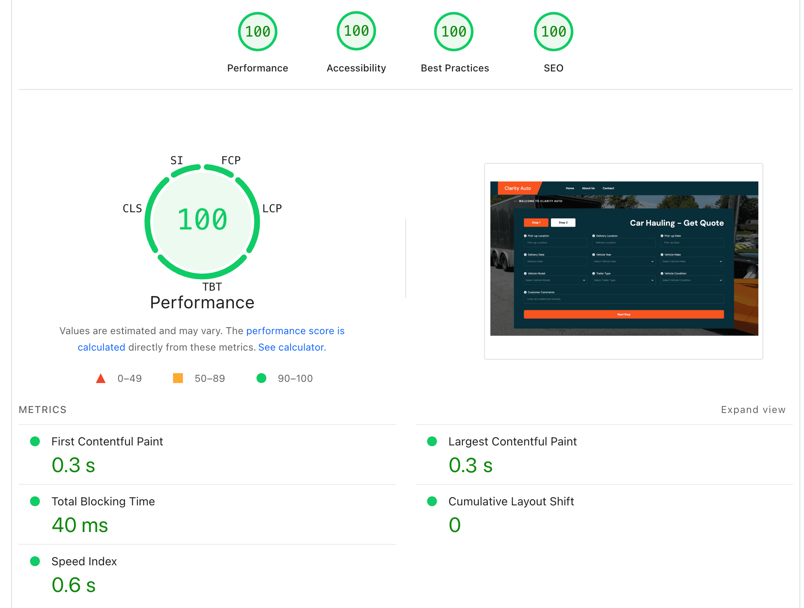Viewport: 804px width, 608px height.
Task: Click green dot beside Total Blocking Time
Action: [35, 501]
